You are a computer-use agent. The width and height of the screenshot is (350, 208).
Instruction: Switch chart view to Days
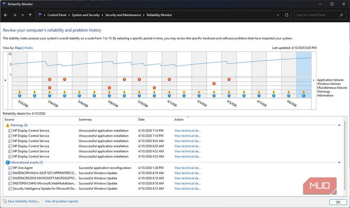18,48
